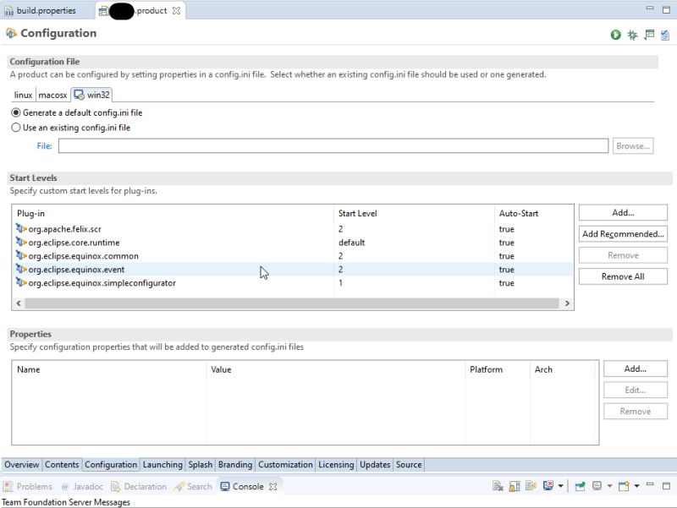Click the Auto-Start column header
The image size is (677, 508).
(x=534, y=213)
